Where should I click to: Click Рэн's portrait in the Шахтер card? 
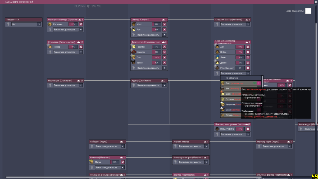pyautogui.click(x=134, y=30)
